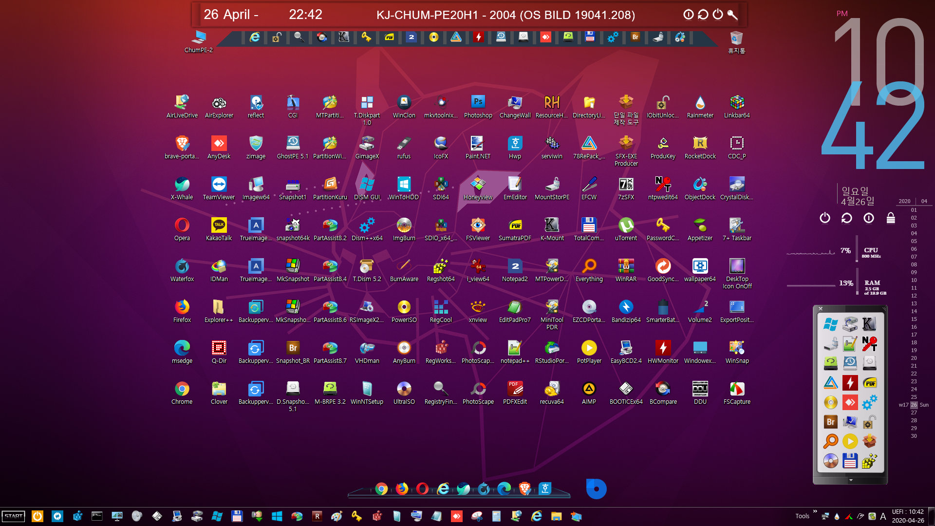Open the TeamViewer shortcut
This screenshot has height=526, width=935.
click(x=219, y=188)
